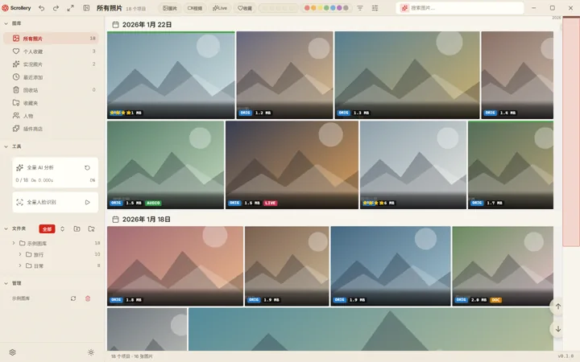Select the green color filter dot
The height and width of the screenshot is (362, 580).
326,8
